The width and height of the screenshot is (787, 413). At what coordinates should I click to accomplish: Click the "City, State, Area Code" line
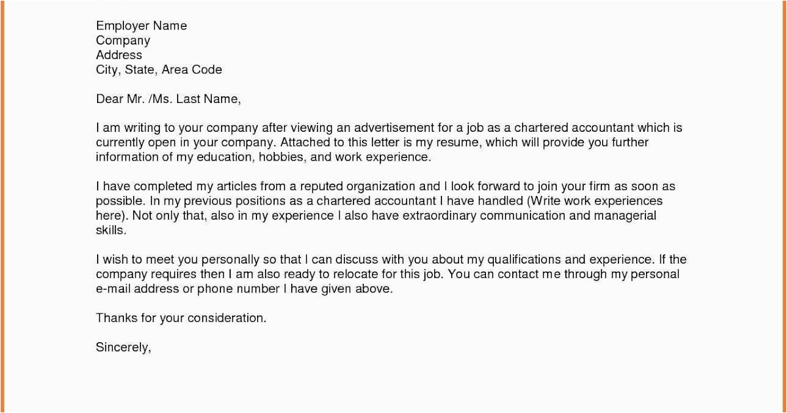click(x=159, y=69)
